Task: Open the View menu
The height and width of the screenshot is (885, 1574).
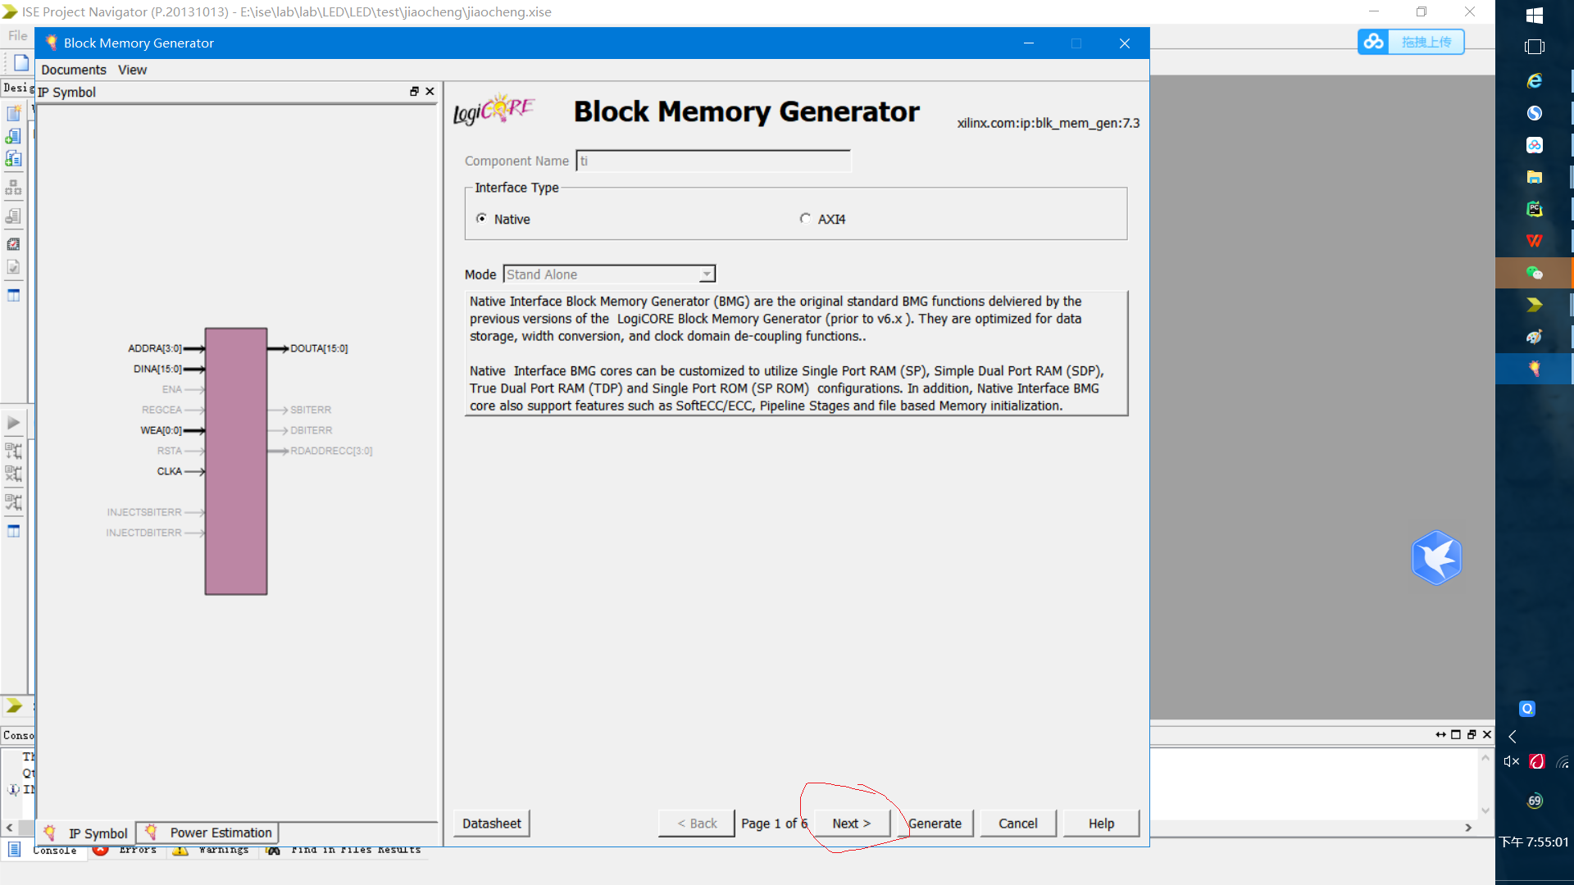Action: coord(132,70)
